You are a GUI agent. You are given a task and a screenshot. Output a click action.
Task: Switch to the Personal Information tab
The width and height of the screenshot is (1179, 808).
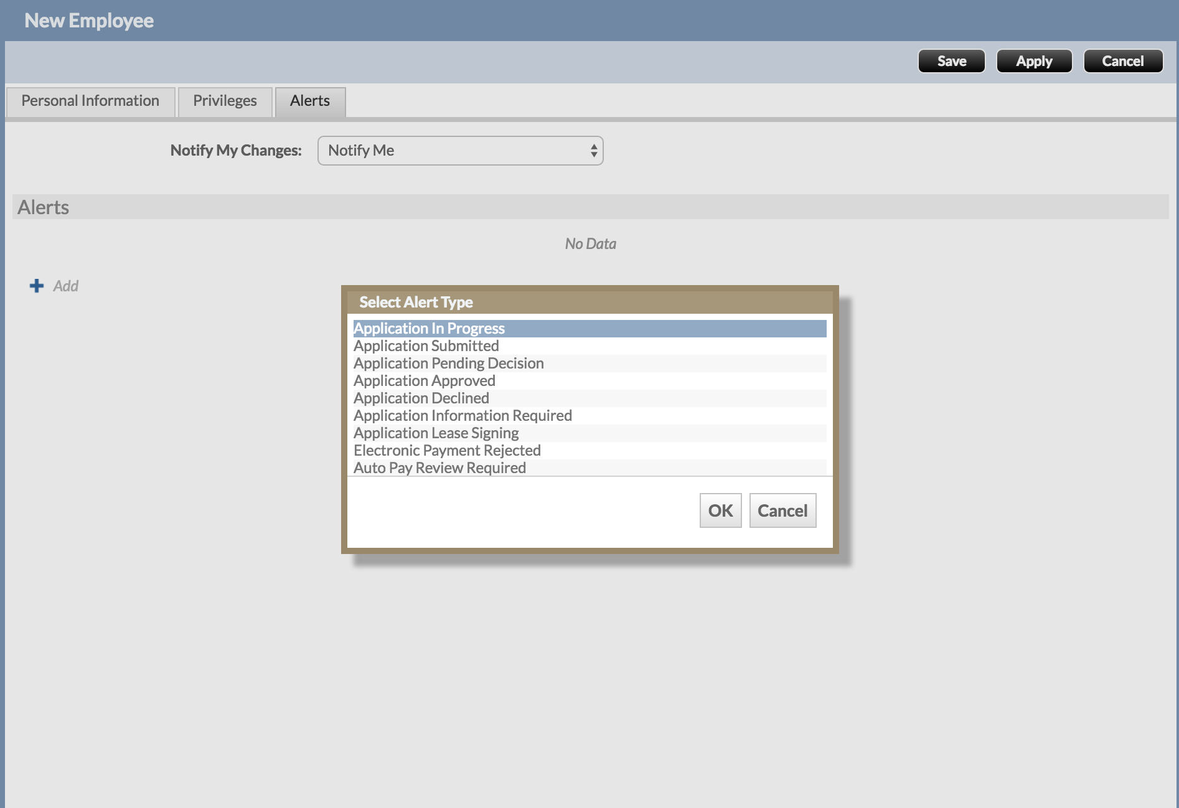coord(90,101)
